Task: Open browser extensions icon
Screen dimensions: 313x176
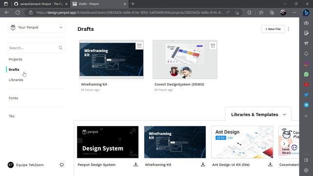Action: coord(249,13)
